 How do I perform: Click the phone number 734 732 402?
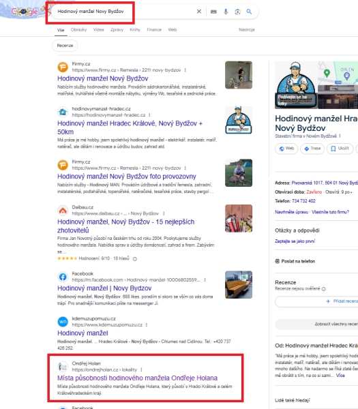click(x=303, y=201)
